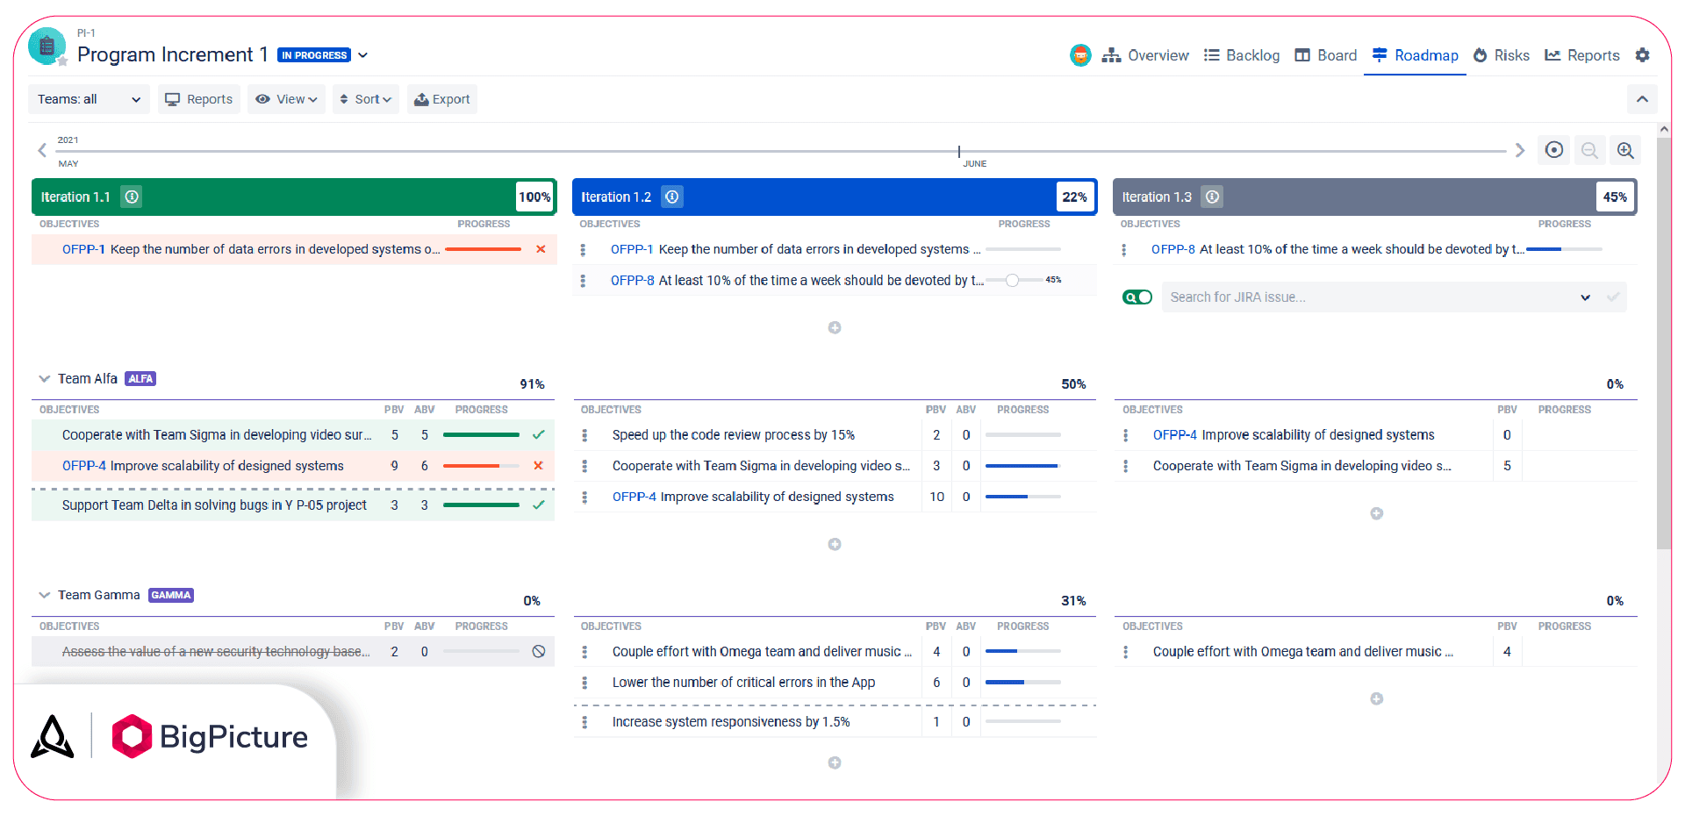Switch to the Risks tab

(1501, 55)
